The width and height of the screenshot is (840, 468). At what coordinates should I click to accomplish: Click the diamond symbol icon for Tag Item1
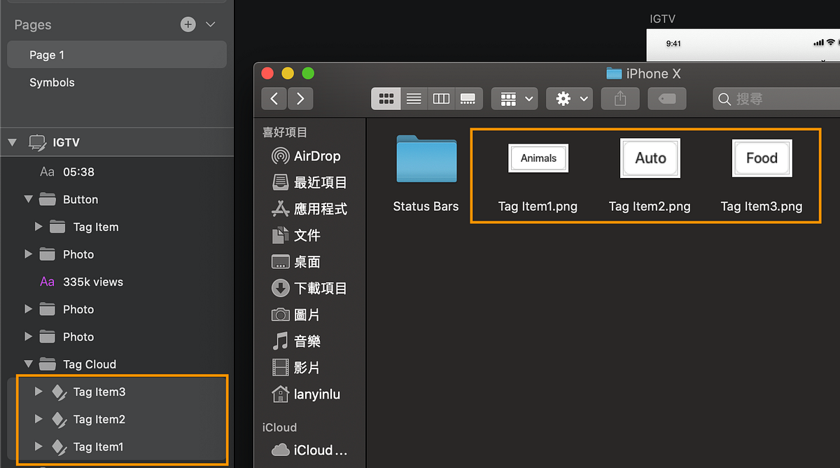[59, 446]
